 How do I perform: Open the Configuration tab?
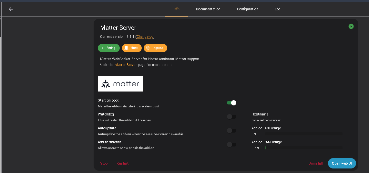[247, 9]
